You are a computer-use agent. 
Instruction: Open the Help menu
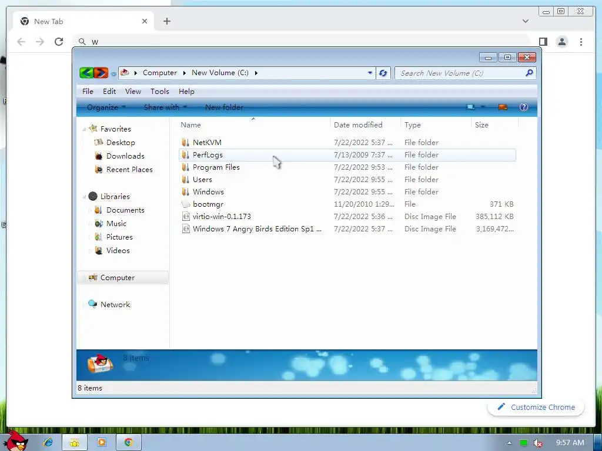(186, 91)
